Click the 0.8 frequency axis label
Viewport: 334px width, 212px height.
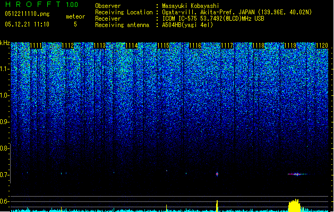(4, 148)
